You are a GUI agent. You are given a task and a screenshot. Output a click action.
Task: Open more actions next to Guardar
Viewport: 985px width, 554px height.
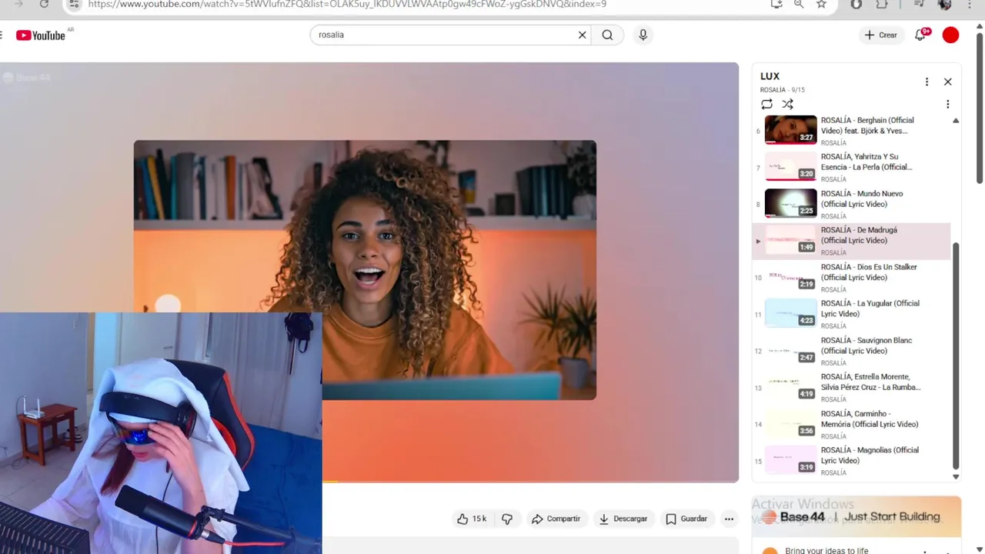click(x=729, y=519)
